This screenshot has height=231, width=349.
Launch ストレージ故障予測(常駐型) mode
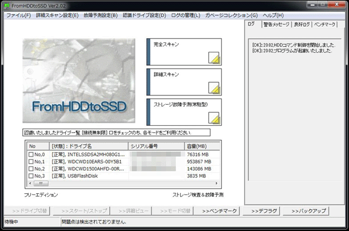(184, 112)
